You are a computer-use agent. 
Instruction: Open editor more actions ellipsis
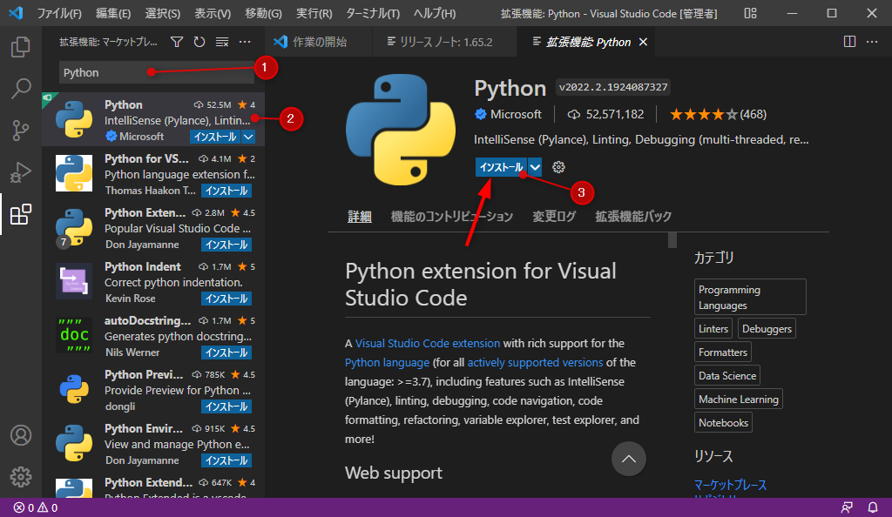871,42
